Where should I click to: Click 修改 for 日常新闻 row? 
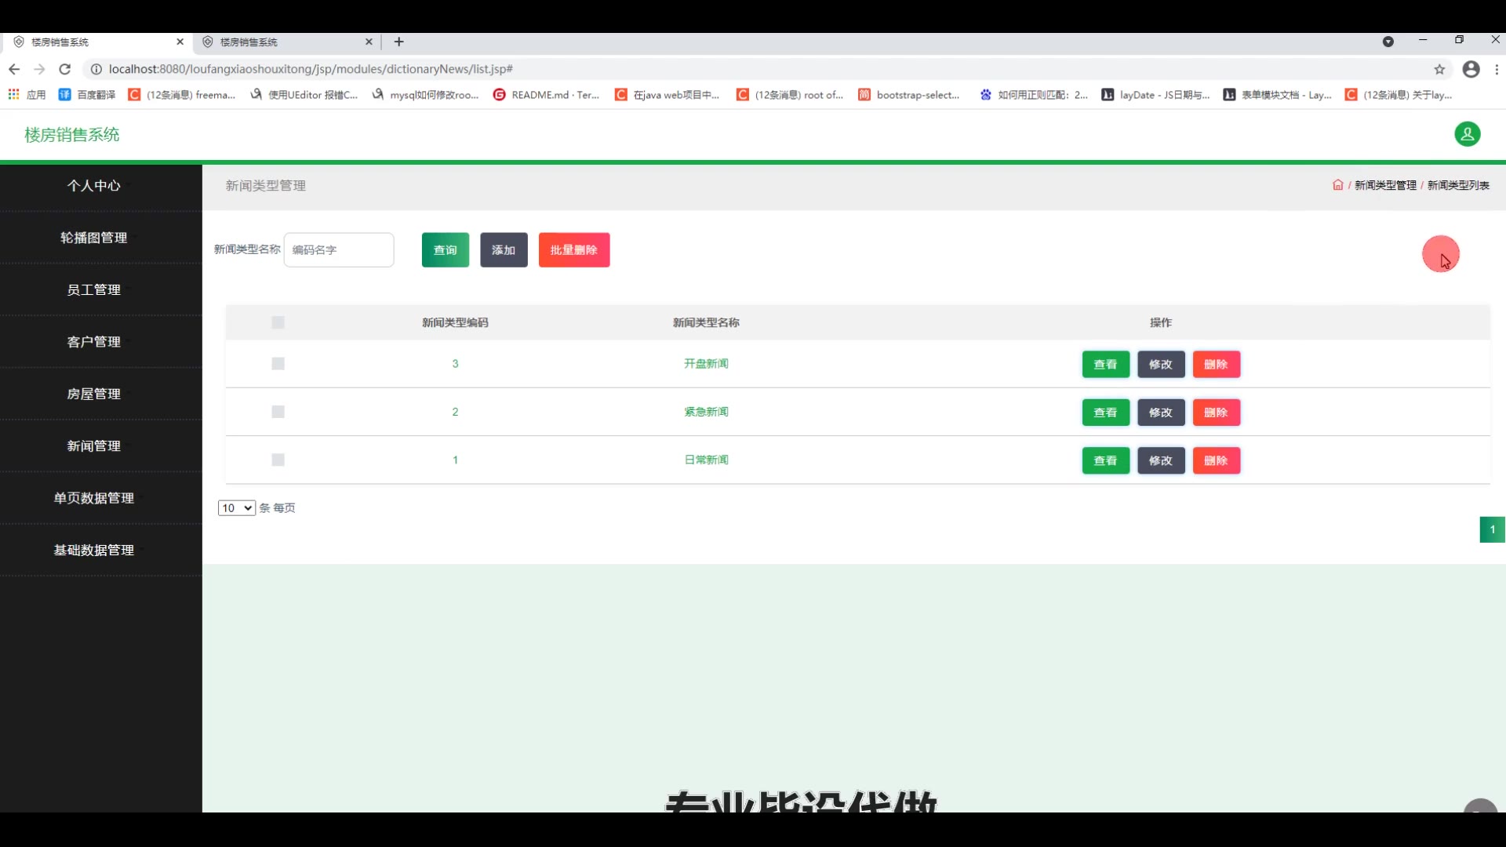pos(1161,460)
